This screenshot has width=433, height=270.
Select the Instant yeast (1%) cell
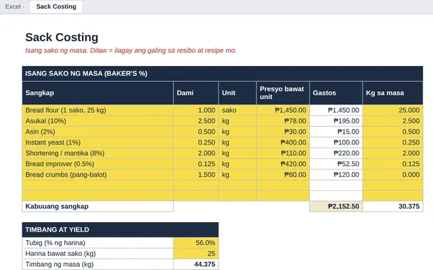pyautogui.click(x=97, y=142)
